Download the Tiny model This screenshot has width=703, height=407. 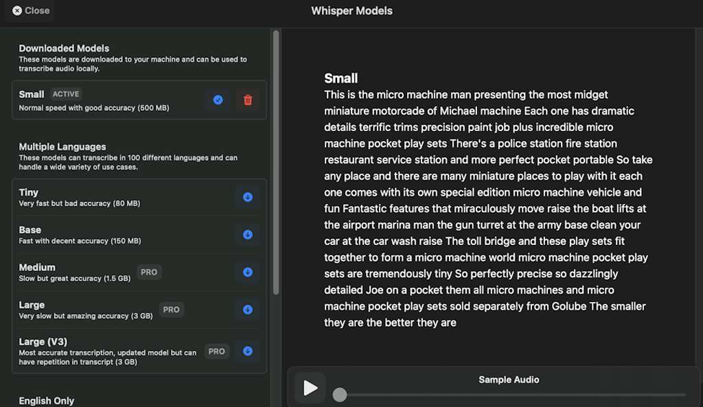click(x=247, y=198)
